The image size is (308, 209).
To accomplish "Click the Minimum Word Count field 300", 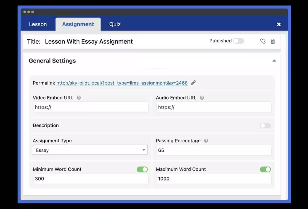I will 91,179.
